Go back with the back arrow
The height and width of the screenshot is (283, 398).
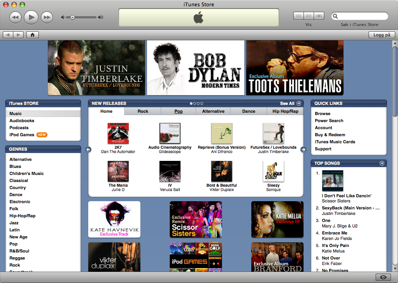click(x=8, y=35)
